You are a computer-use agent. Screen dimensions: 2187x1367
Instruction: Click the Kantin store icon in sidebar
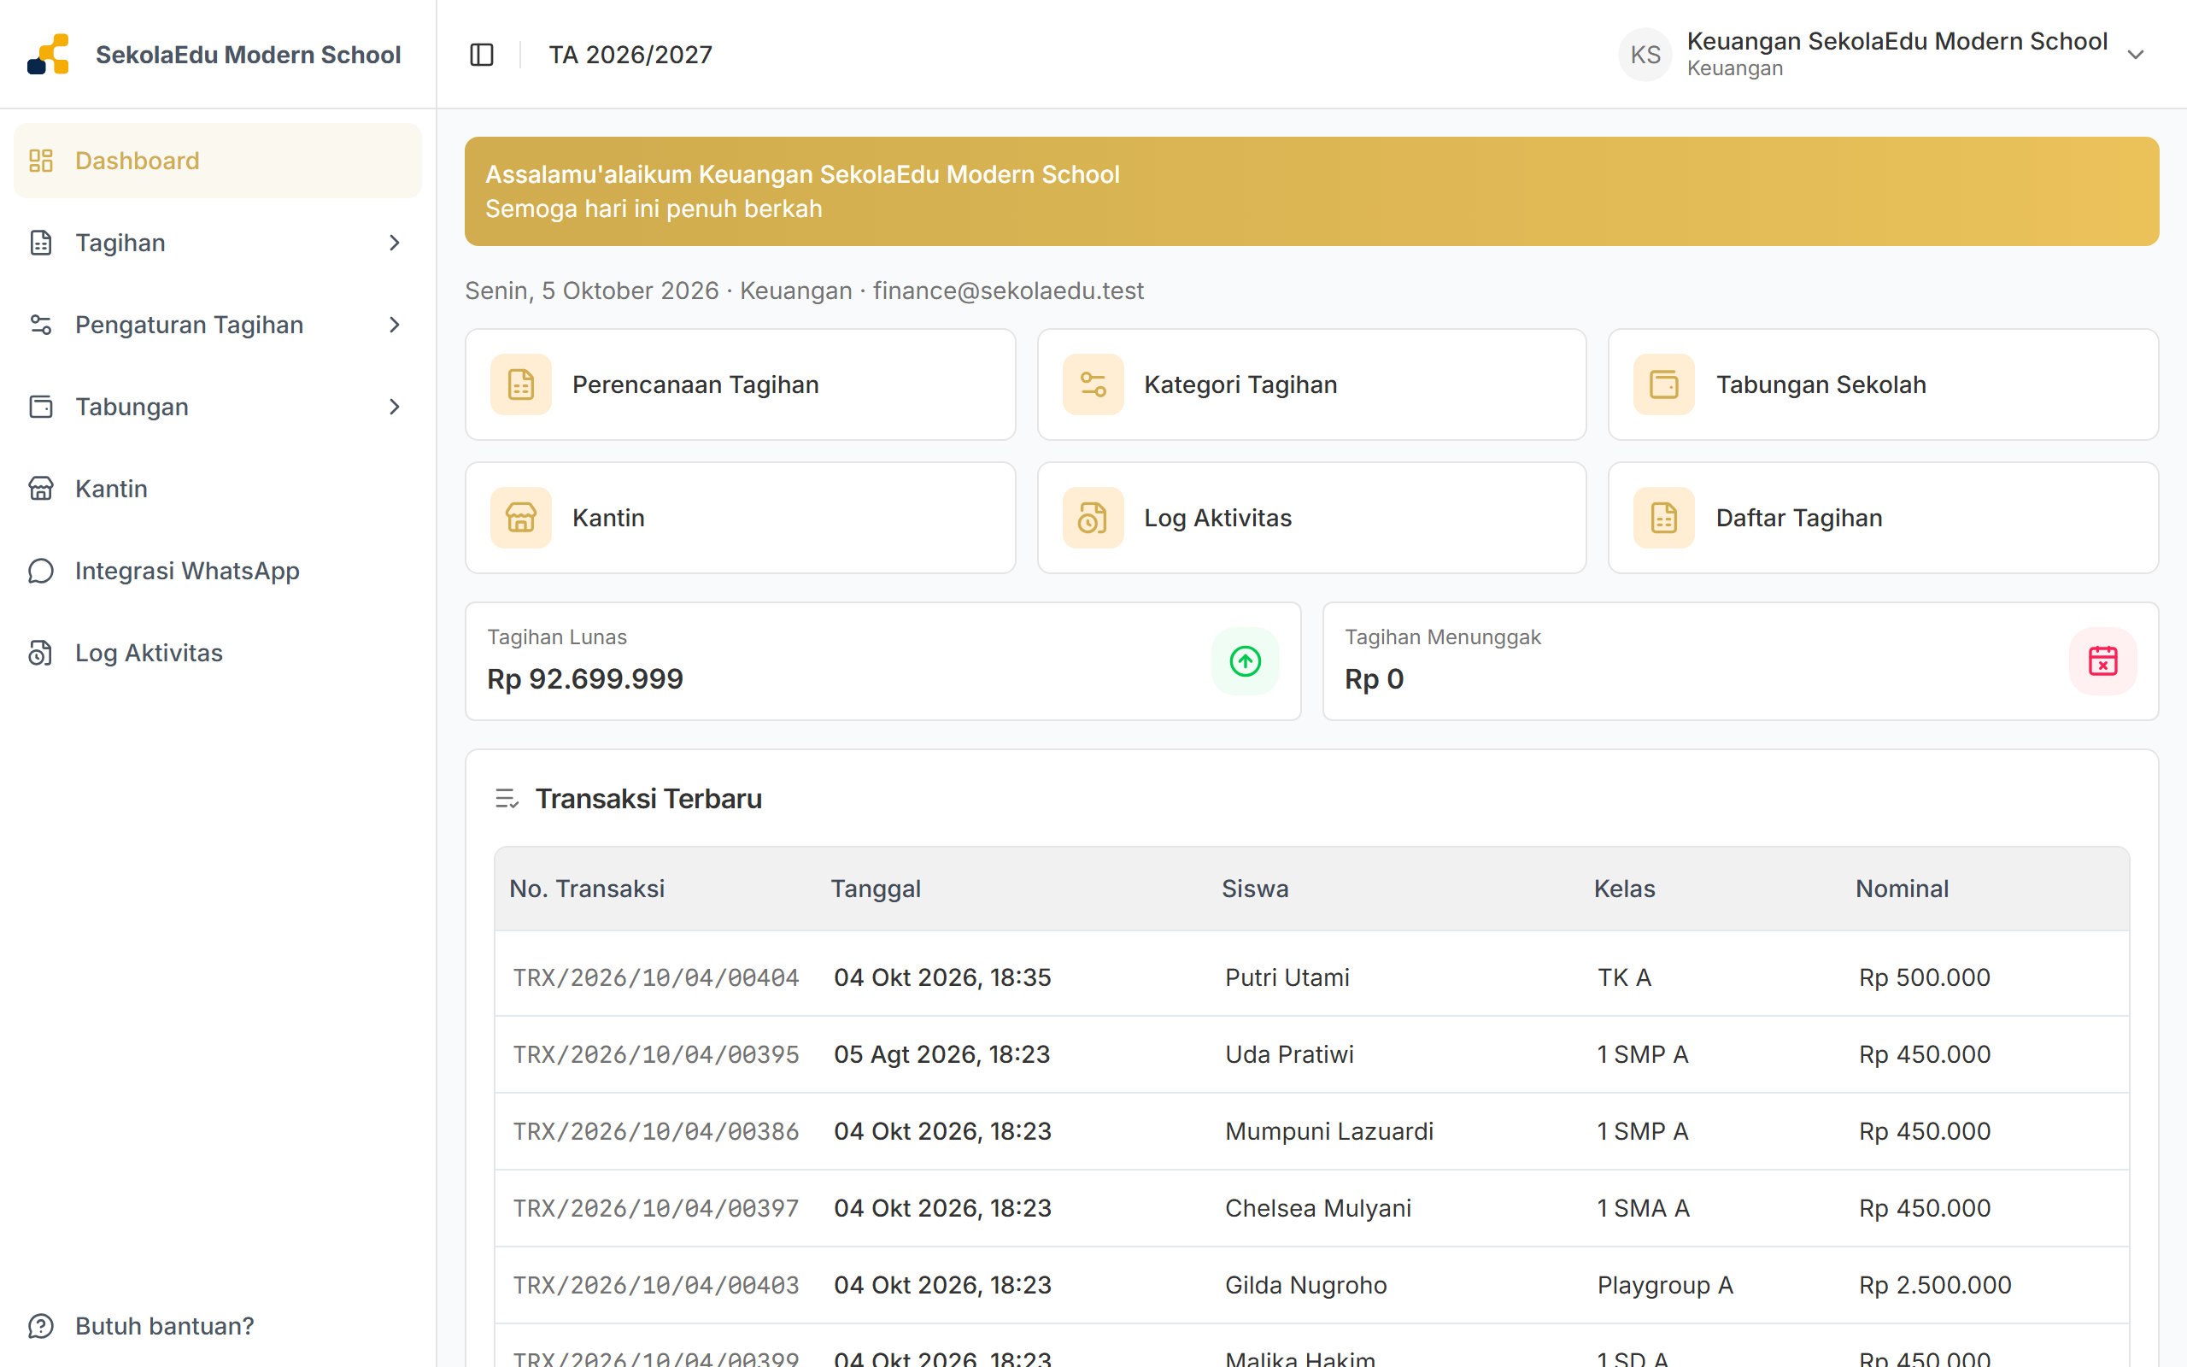[41, 489]
